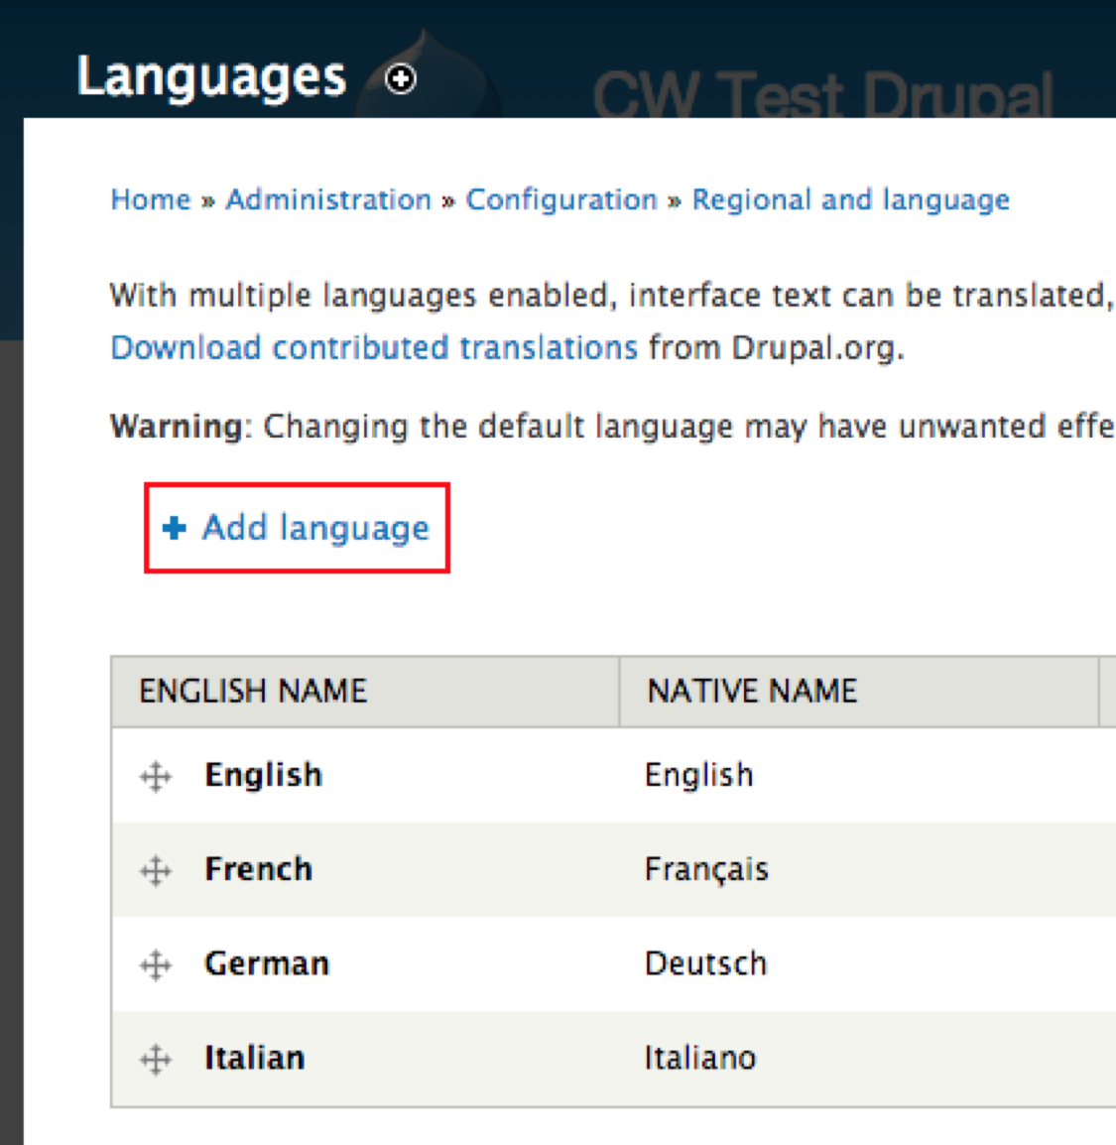The image size is (1116, 1145).
Task: Click the add-to-shortcuts icon beside Languages title
Action: (401, 79)
